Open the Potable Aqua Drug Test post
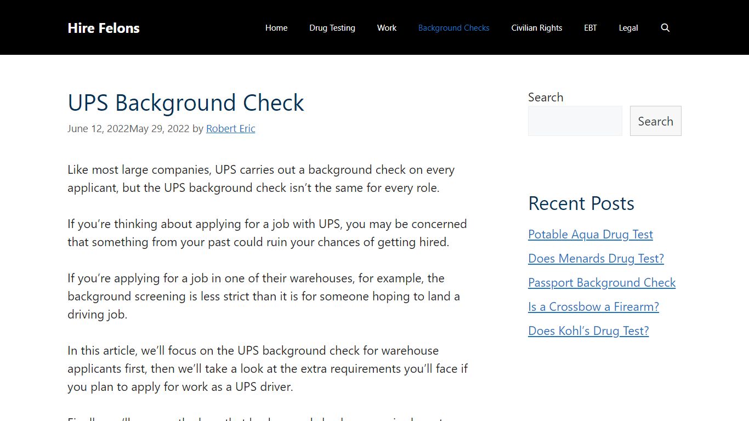Image resolution: width=749 pixels, height=421 pixels. point(591,235)
